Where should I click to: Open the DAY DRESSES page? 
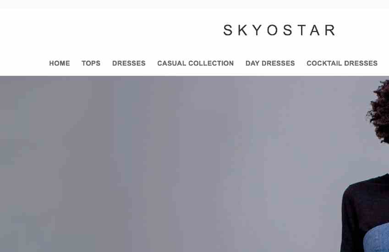(x=270, y=64)
